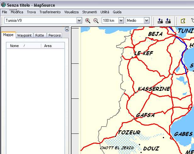Click the send to device icon
Image resolution: width=194 pixels, height=154 pixels.
[160, 21]
